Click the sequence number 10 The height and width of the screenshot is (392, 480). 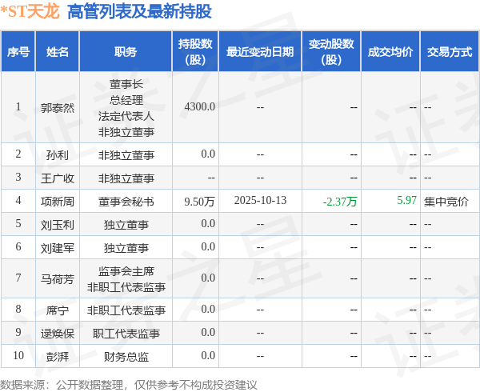(x=18, y=355)
